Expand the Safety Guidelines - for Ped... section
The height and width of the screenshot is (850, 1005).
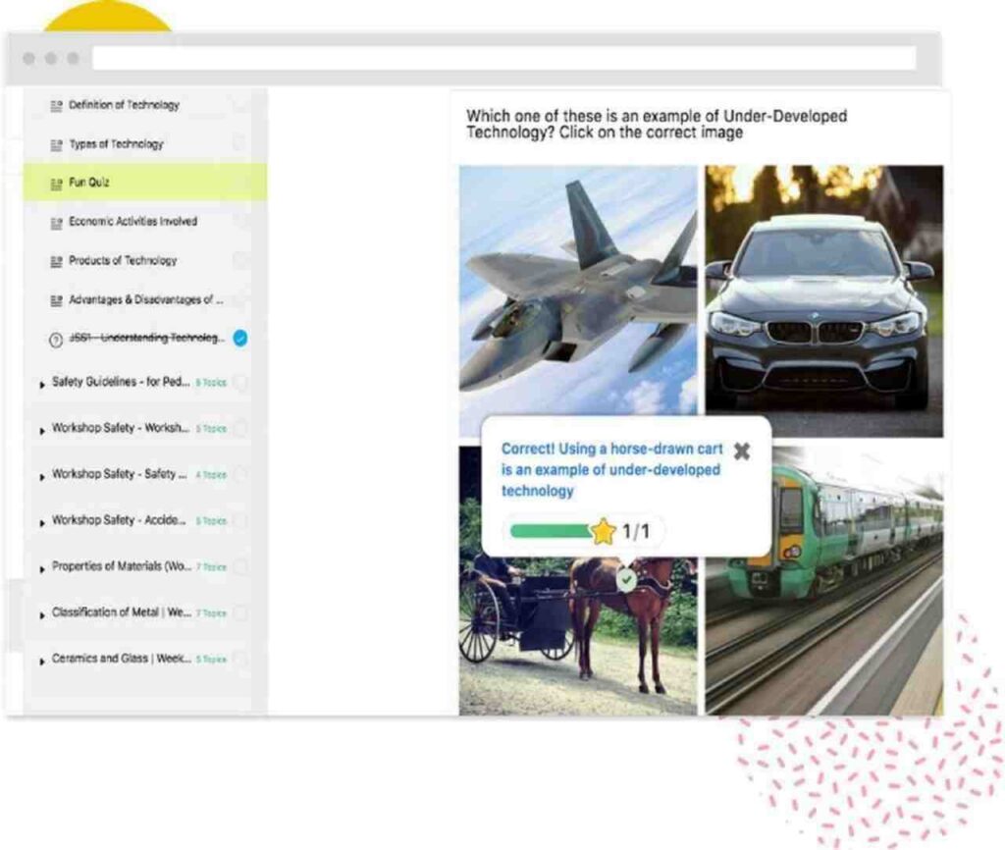click(x=42, y=385)
